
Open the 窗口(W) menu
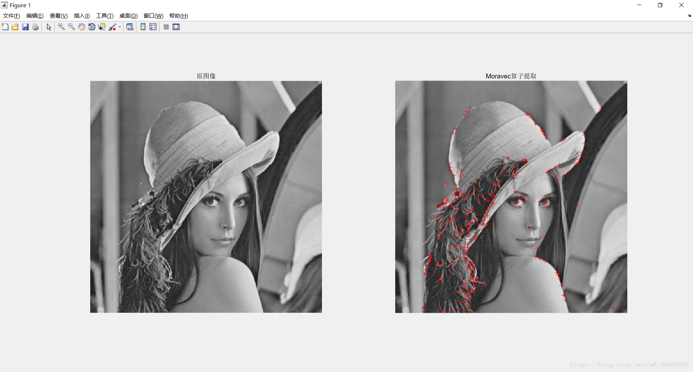pyautogui.click(x=153, y=16)
